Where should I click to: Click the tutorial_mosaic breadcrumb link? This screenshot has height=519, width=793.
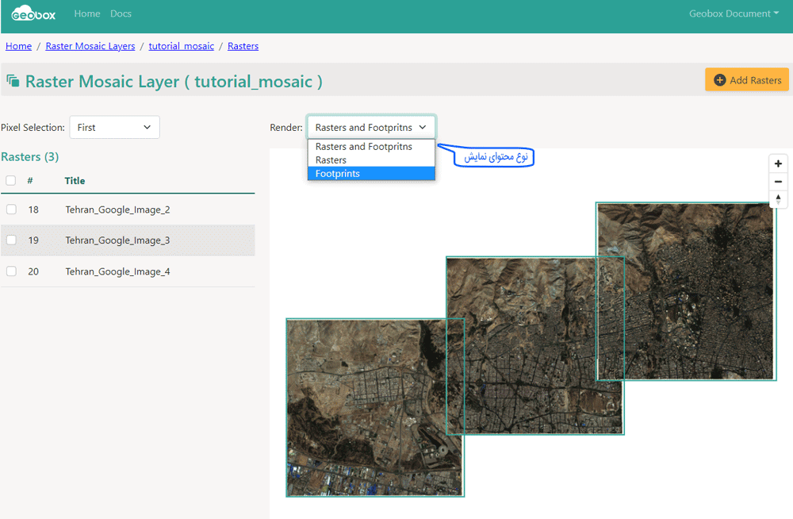181,46
